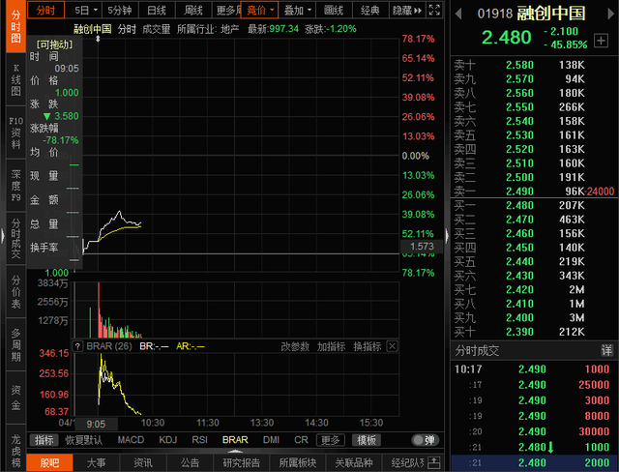This screenshot has width=619, height=472.
Task: Click 换指标 to swap indicator
Action: pos(368,346)
